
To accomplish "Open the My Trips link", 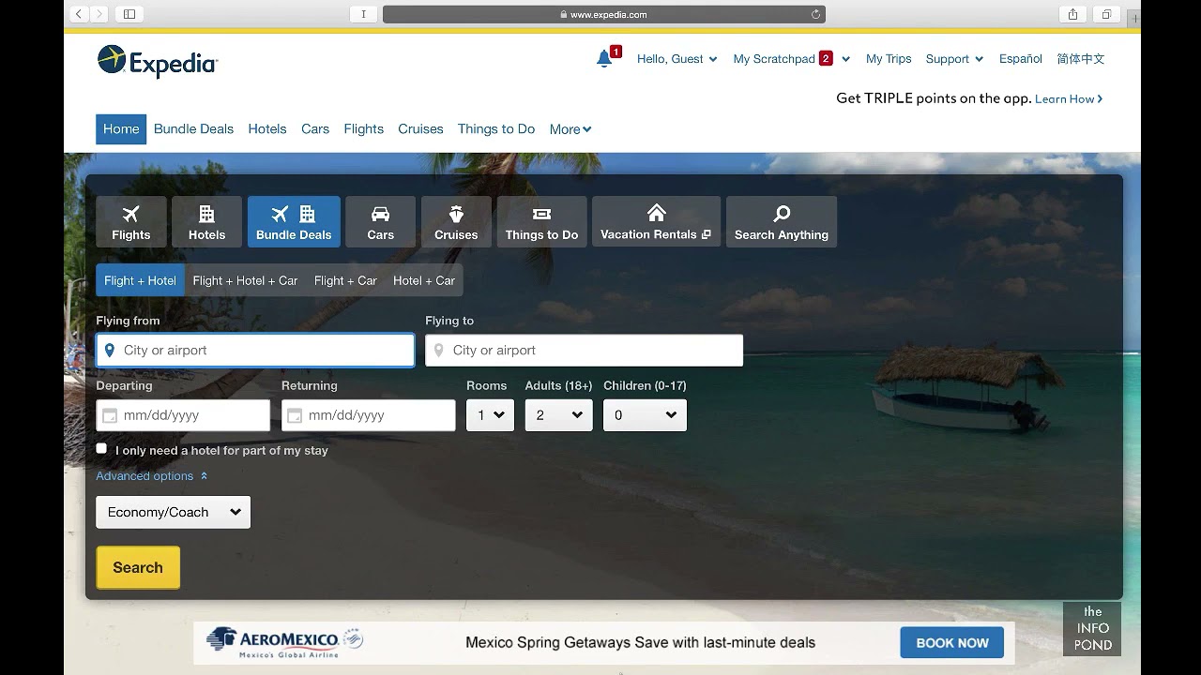I will click(889, 59).
